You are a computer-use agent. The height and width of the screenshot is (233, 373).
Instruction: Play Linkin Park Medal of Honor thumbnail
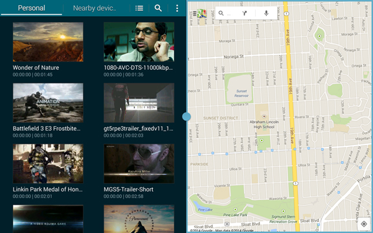[x=48, y=164]
